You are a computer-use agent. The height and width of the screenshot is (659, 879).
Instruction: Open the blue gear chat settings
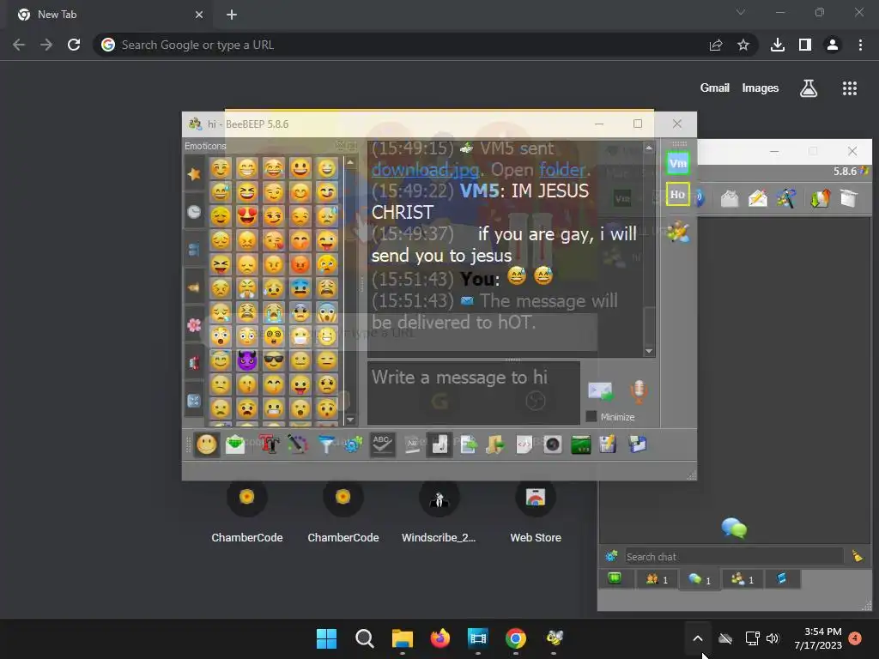353,445
